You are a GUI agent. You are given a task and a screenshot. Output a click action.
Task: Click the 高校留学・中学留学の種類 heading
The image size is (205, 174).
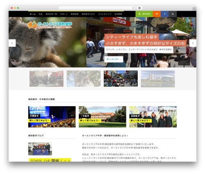pyautogui.click(x=41, y=99)
